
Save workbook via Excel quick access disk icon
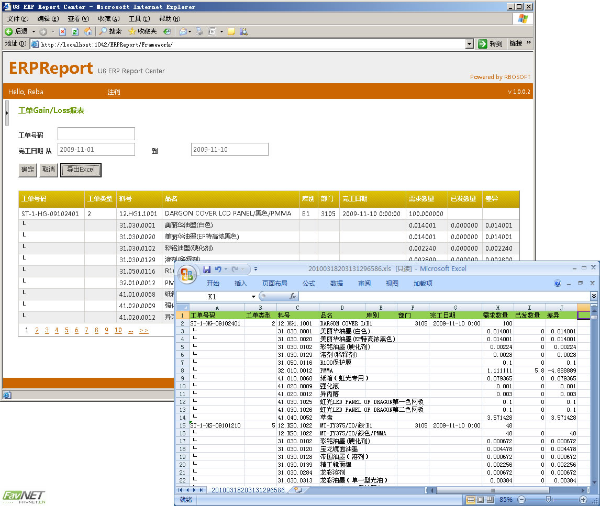click(x=207, y=269)
